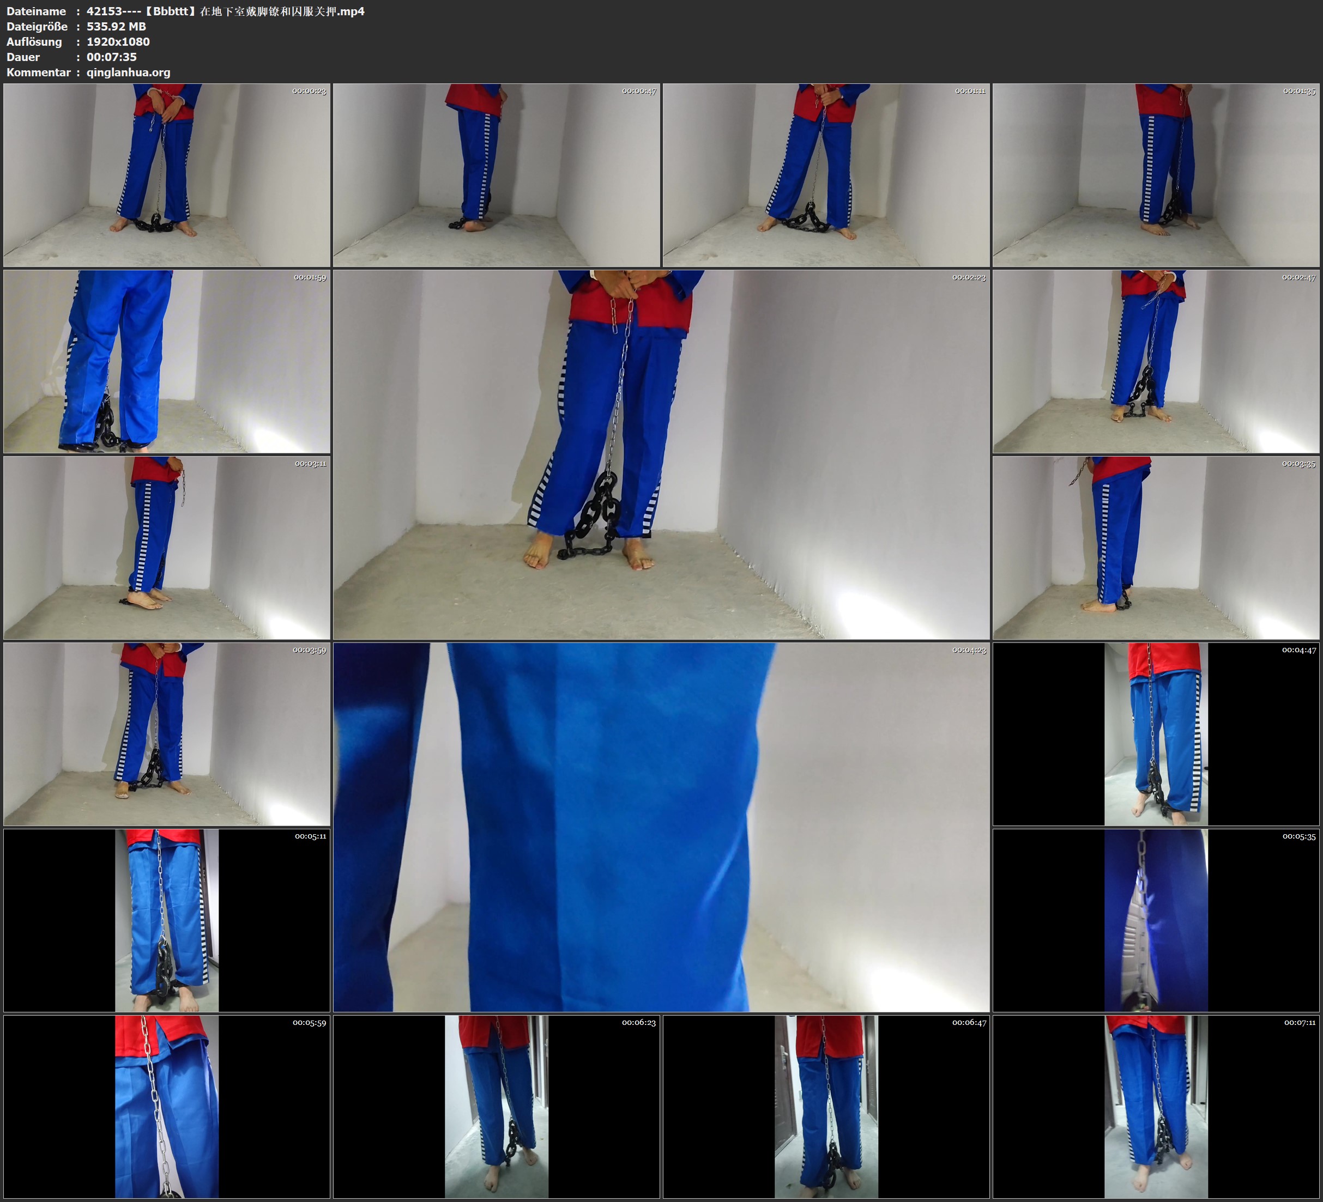Click the large thumbnail timestamped 00:02:23
This screenshot has height=1202, width=1323.
(661, 454)
